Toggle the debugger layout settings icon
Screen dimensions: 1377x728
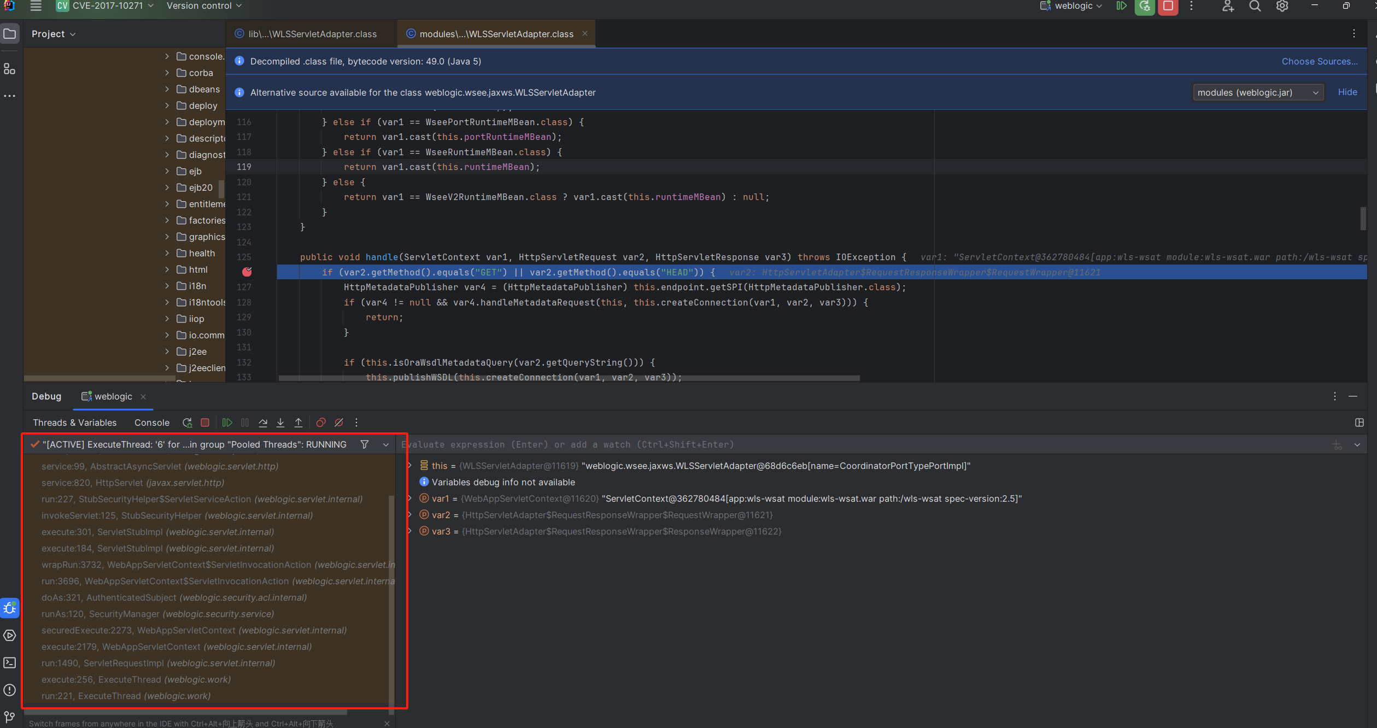pyautogui.click(x=1359, y=422)
